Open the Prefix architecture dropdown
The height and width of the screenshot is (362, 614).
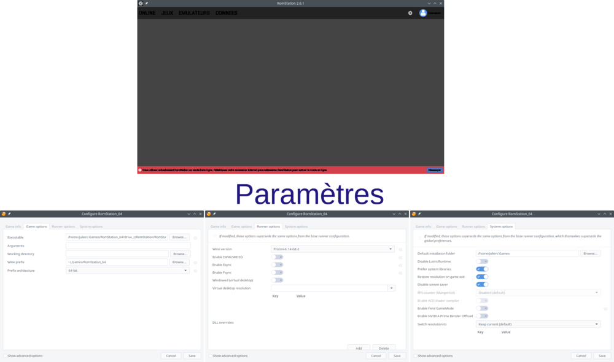coord(128,271)
